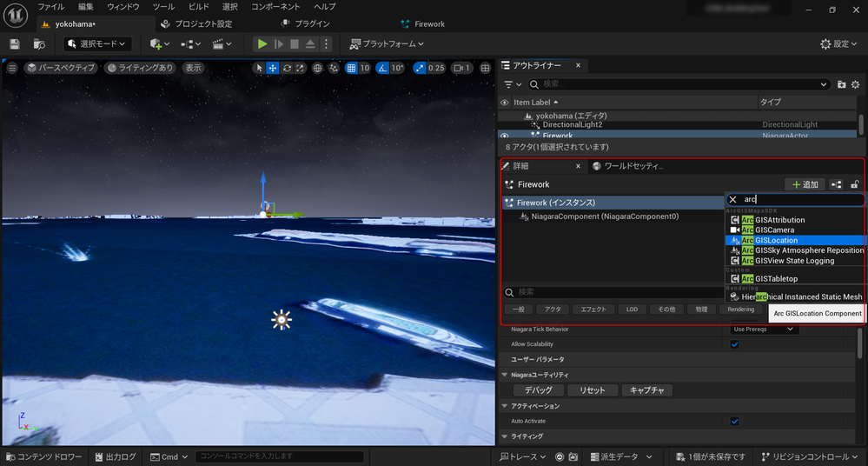Click the viewport layout maximize icon
The height and width of the screenshot is (466, 868).
pyautogui.click(x=485, y=68)
